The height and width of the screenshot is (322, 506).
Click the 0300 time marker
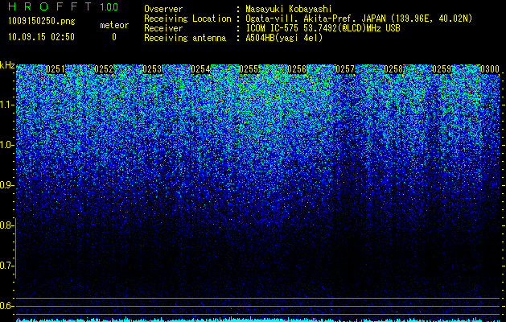490,69
